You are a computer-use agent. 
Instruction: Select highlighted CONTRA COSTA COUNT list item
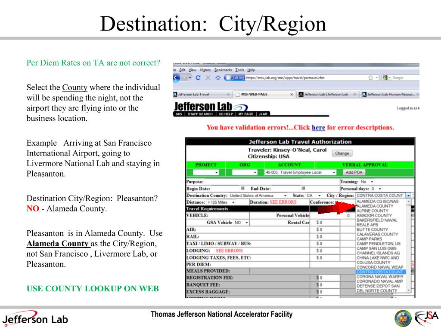click(x=380, y=272)
